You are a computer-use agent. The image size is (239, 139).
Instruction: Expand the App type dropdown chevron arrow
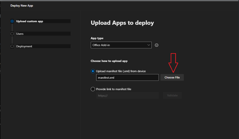(x=149, y=45)
